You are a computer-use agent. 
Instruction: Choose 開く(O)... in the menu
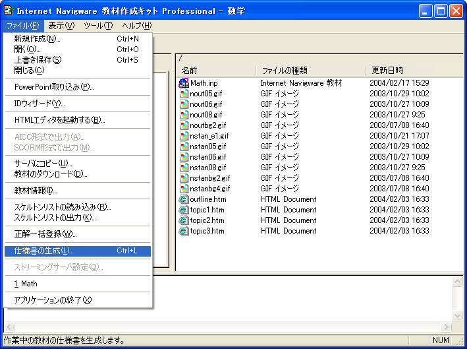[x=78, y=49]
